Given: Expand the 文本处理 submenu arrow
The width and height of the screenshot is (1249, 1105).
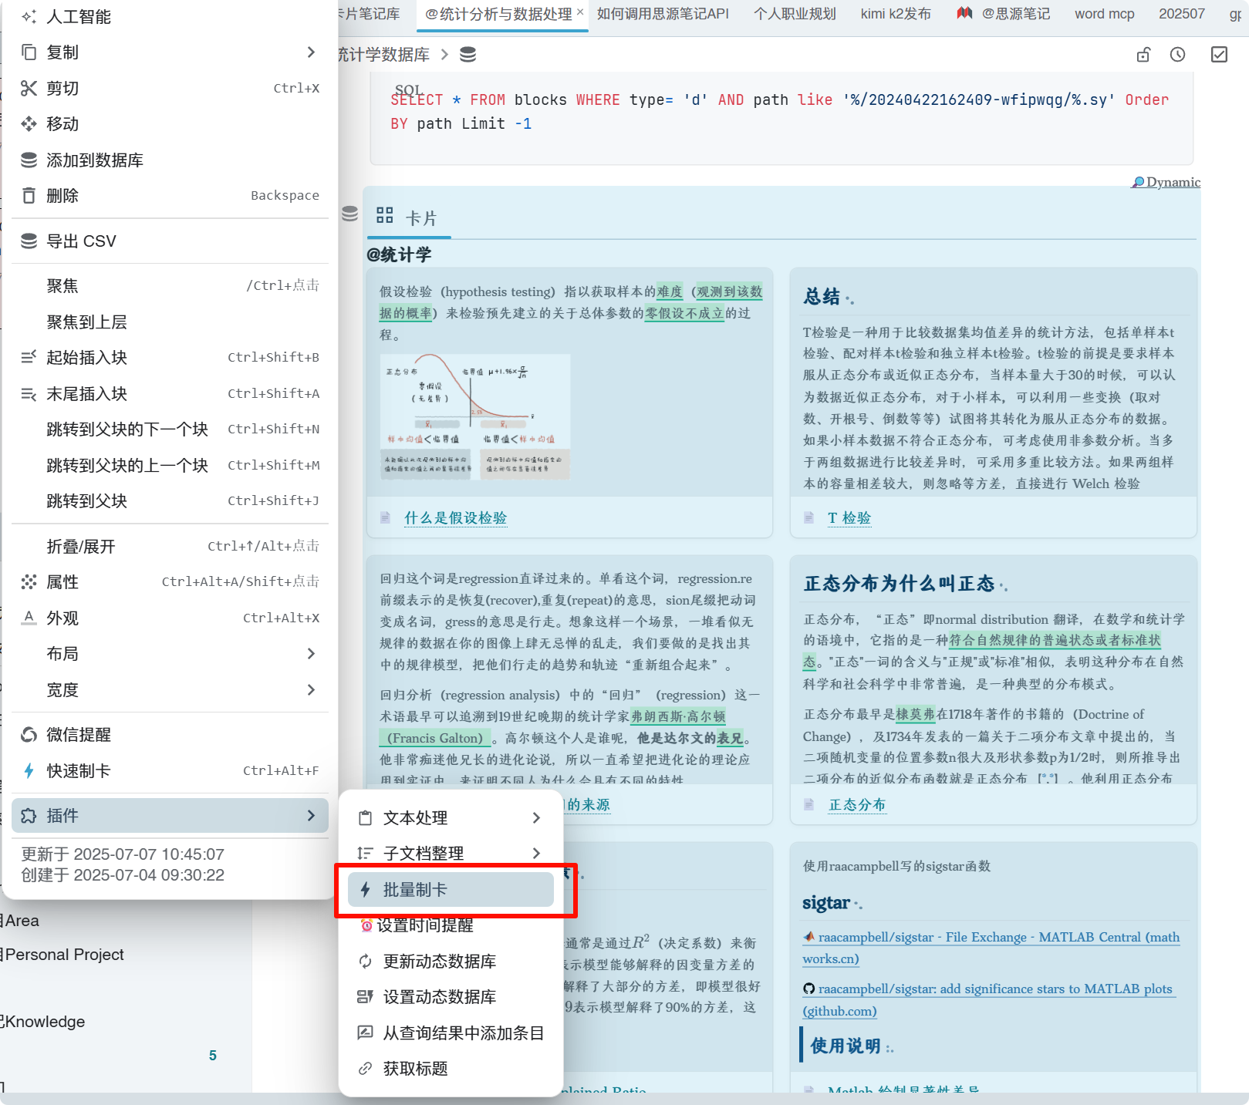Looking at the screenshot, I should coord(536,817).
